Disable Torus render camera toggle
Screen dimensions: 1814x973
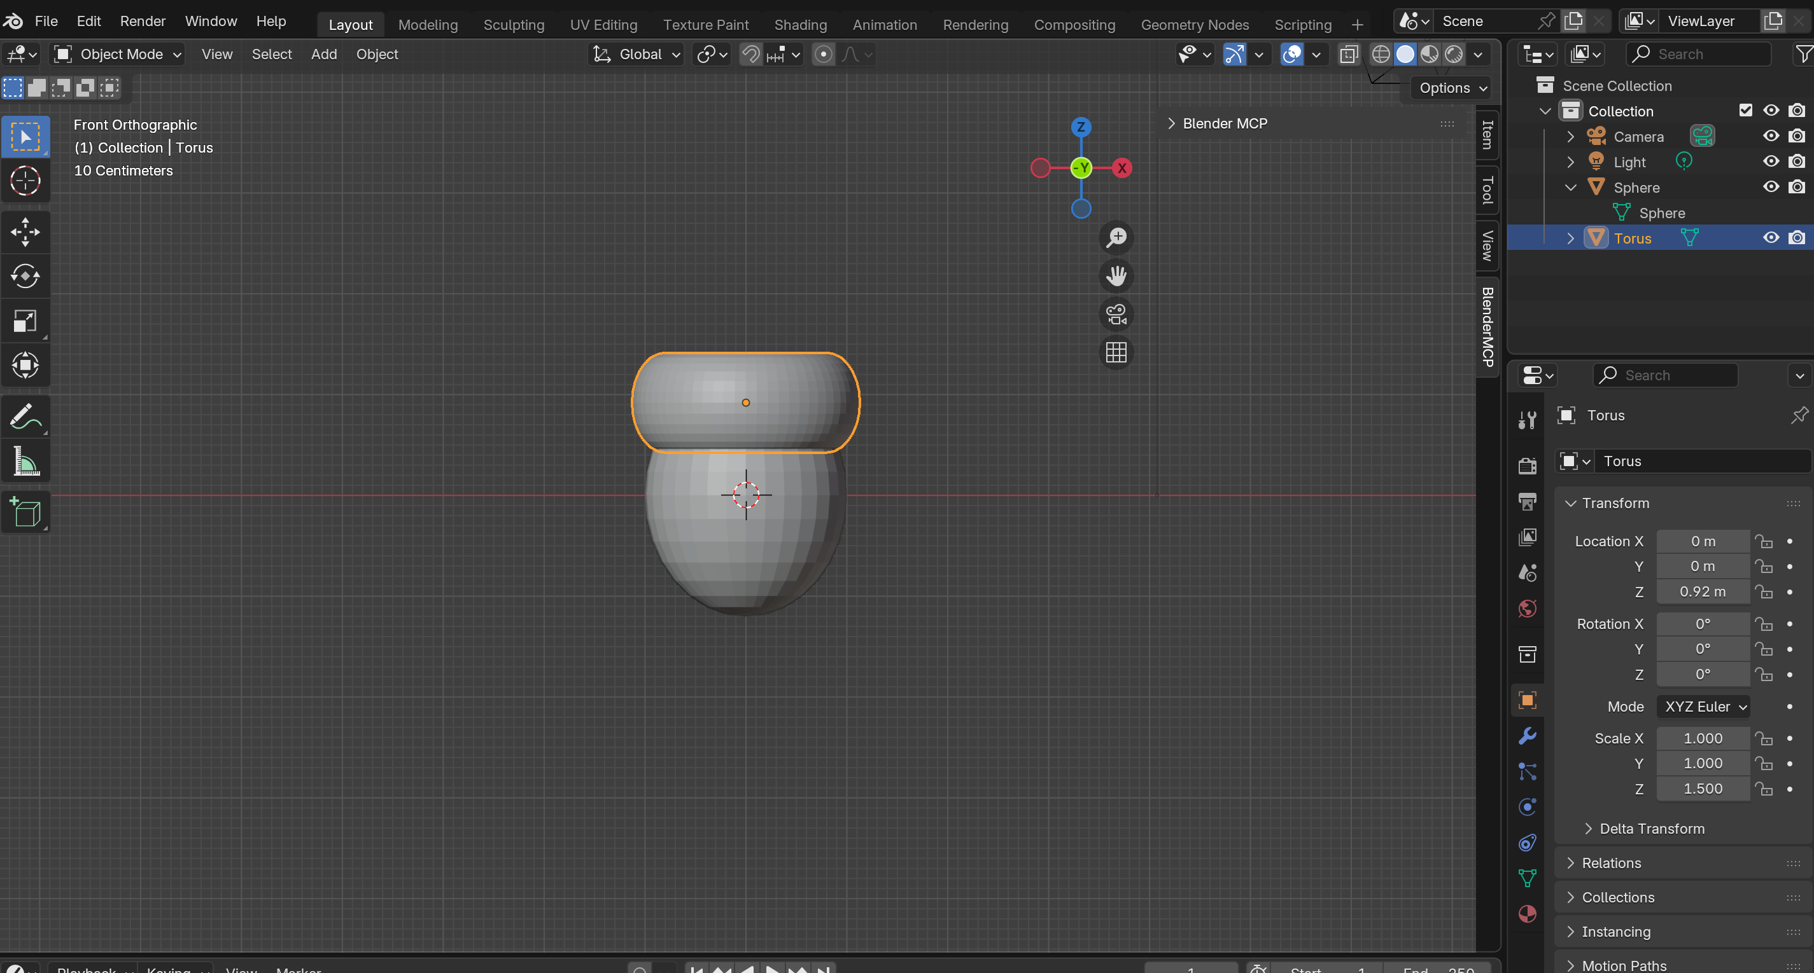(x=1796, y=238)
